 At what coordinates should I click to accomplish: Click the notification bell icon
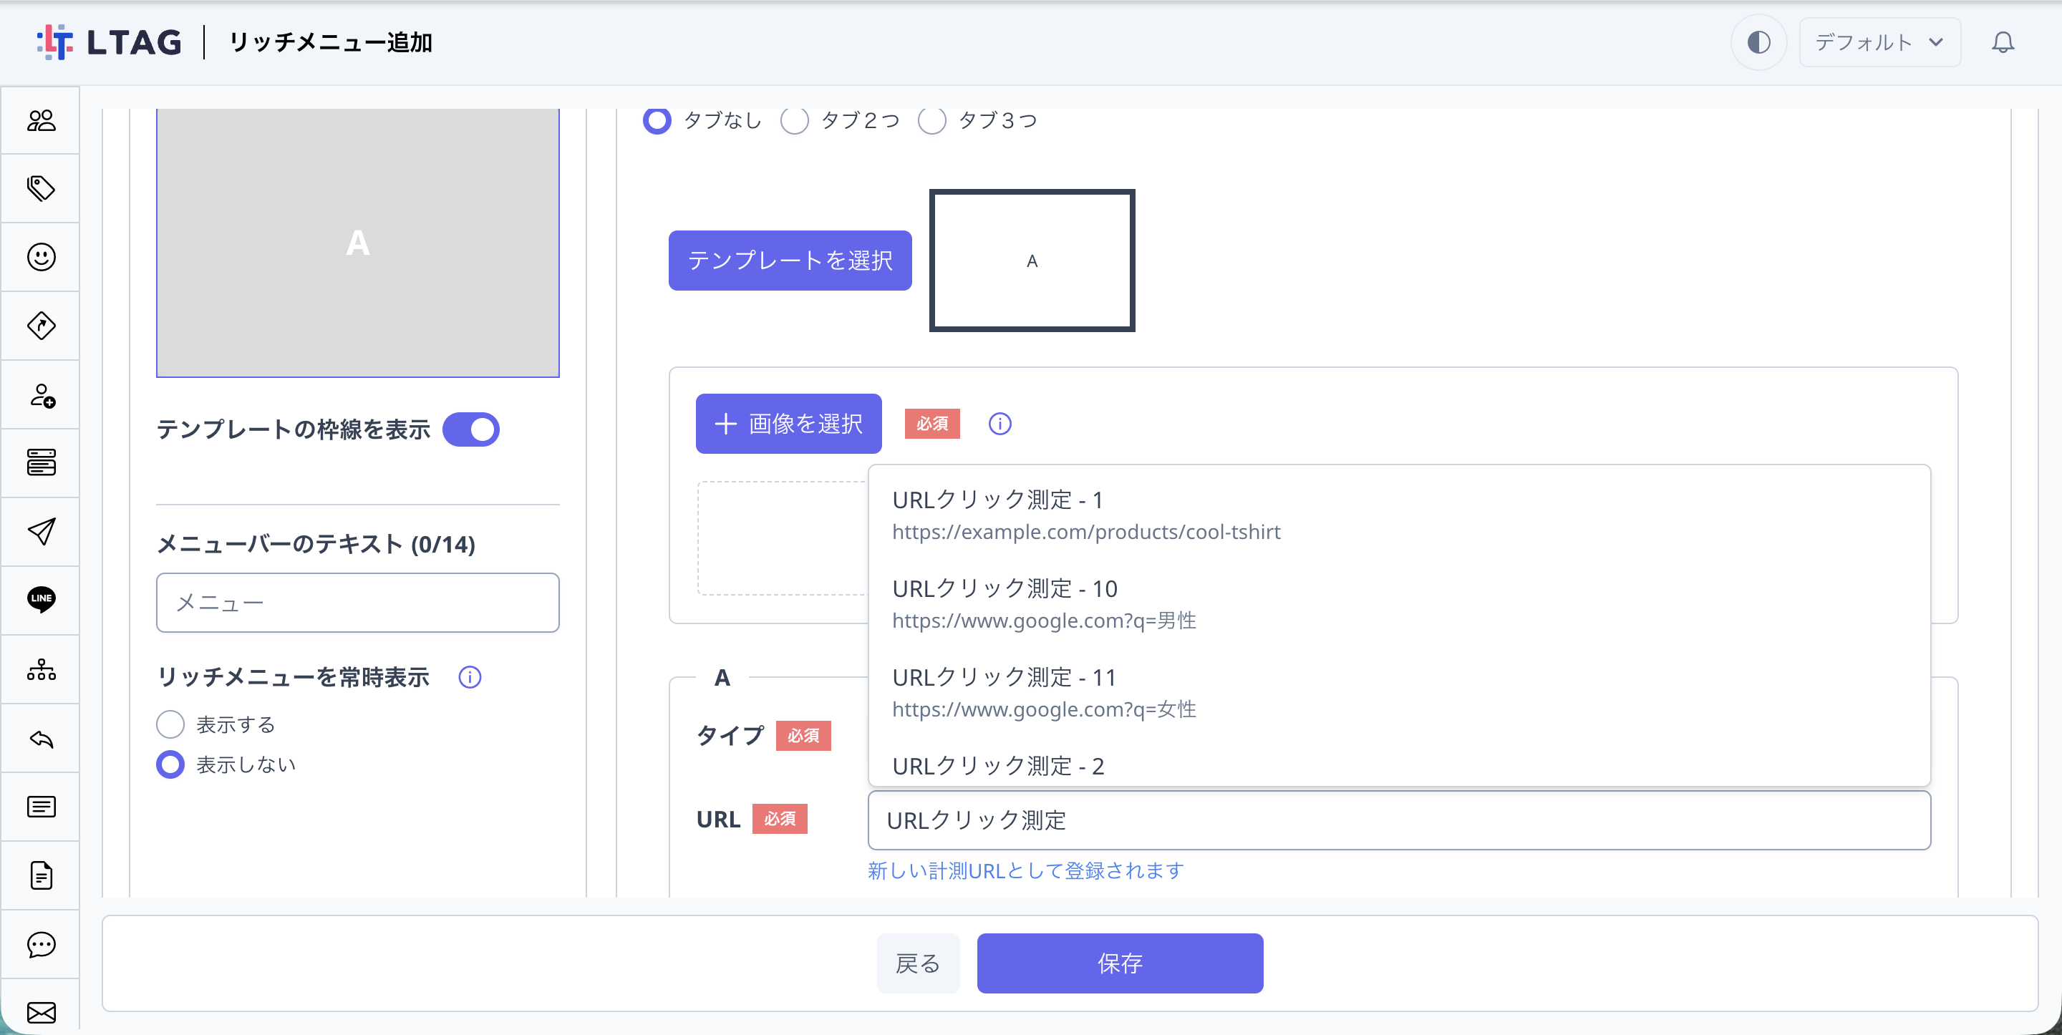[x=2002, y=42]
